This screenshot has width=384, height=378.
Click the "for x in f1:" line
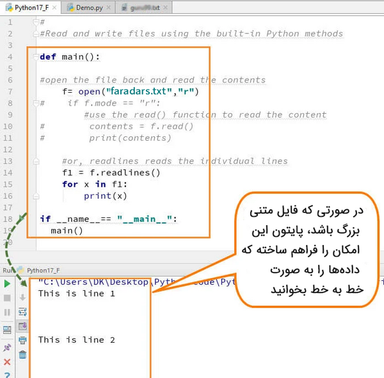[95, 184]
